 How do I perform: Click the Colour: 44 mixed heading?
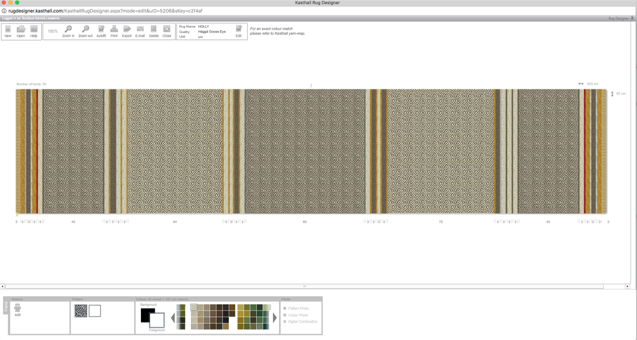click(x=162, y=299)
